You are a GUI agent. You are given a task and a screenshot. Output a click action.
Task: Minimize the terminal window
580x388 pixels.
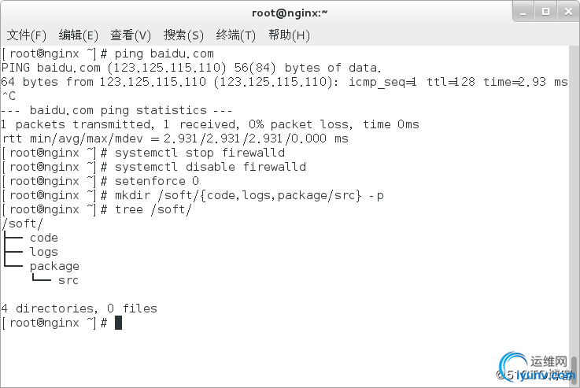[523, 11]
